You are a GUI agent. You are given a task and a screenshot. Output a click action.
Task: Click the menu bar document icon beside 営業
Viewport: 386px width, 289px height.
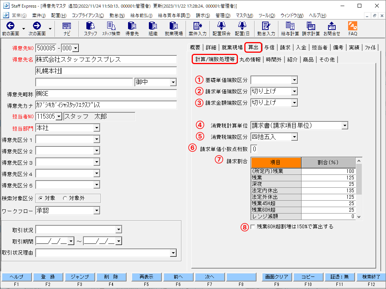click(6, 15)
